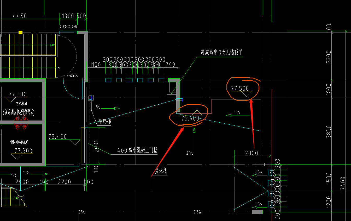The width and height of the screenshot is (351, 221).
Task: Click the (满足消防电梯设置要求) note
Action: 19,112
